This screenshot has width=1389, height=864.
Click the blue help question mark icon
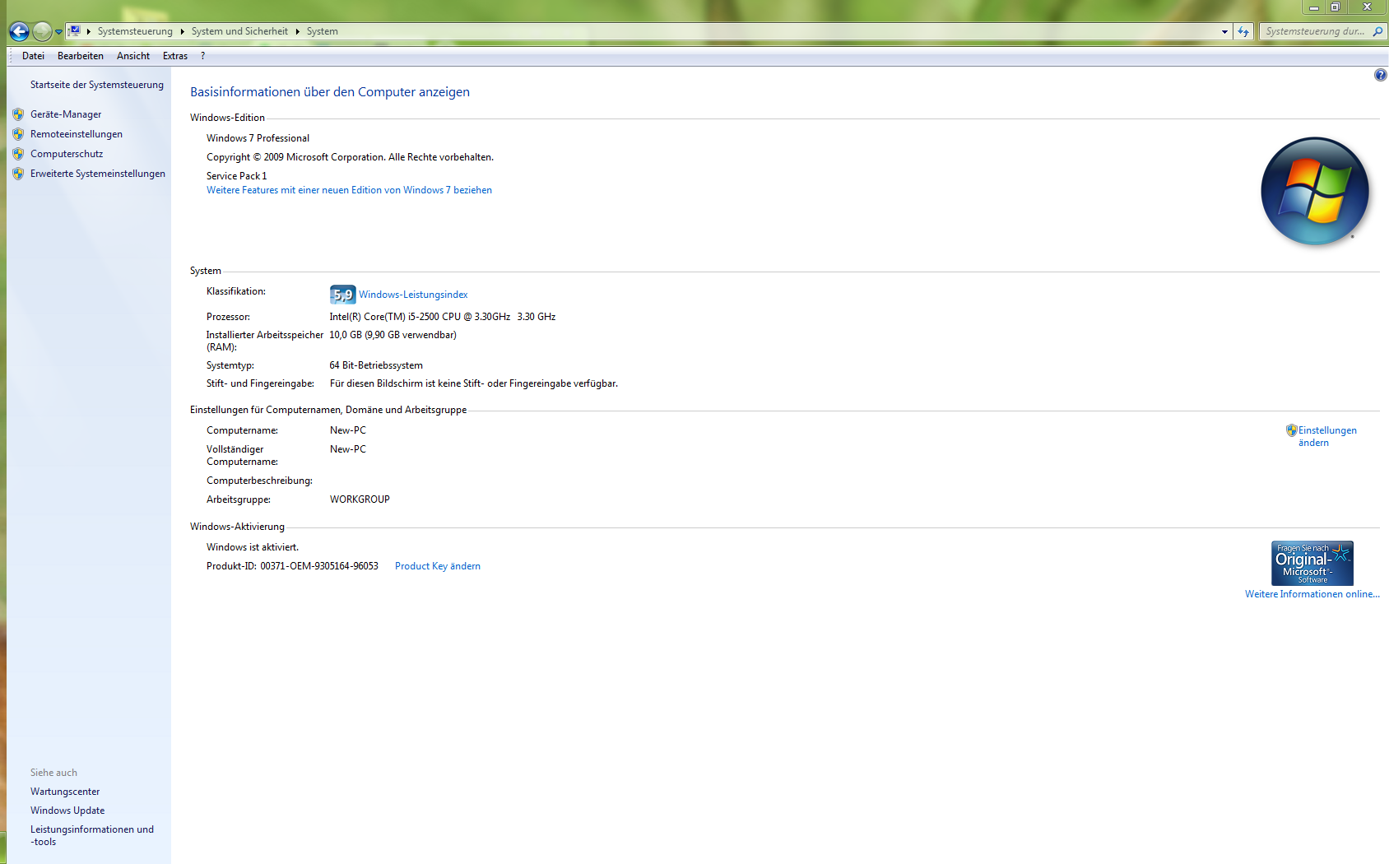click(x=1380, y=75)
